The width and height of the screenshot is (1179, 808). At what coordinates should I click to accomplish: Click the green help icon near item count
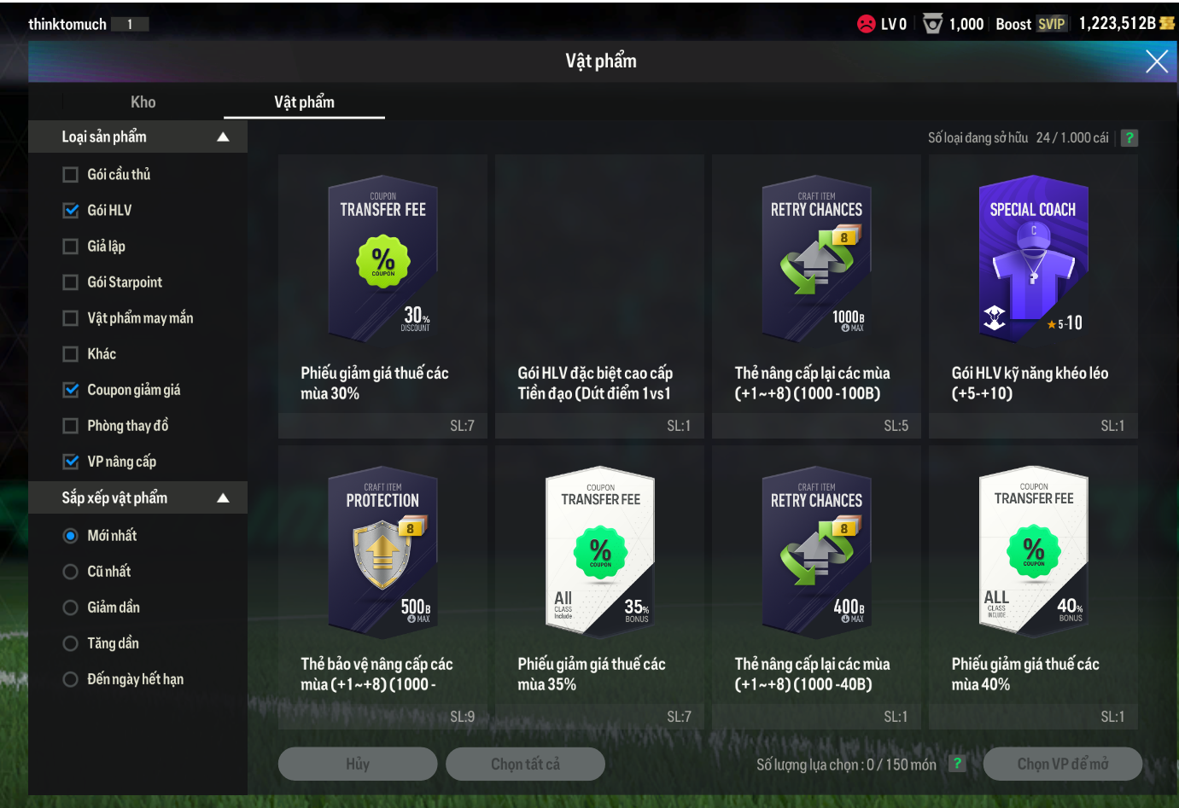[x=1129, y=138]
